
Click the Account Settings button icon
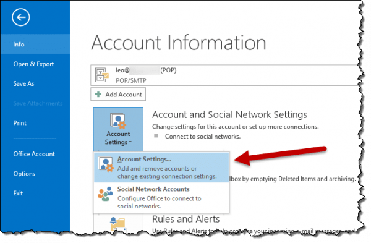(x=118, y=121)
